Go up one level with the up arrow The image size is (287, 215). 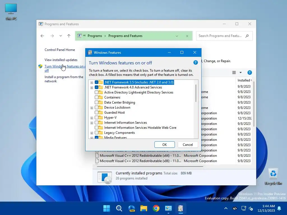coord(69,36)
